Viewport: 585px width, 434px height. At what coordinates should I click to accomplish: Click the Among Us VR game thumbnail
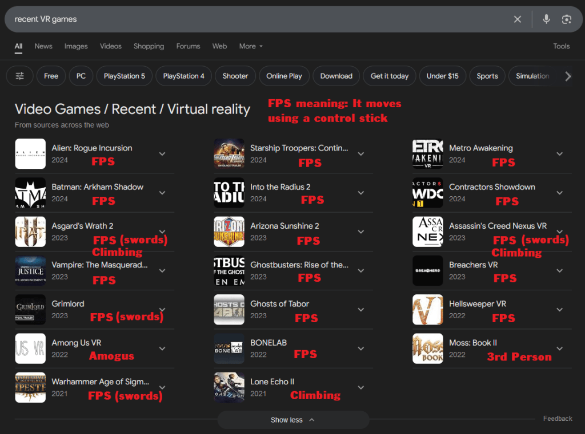coord(30,348)
